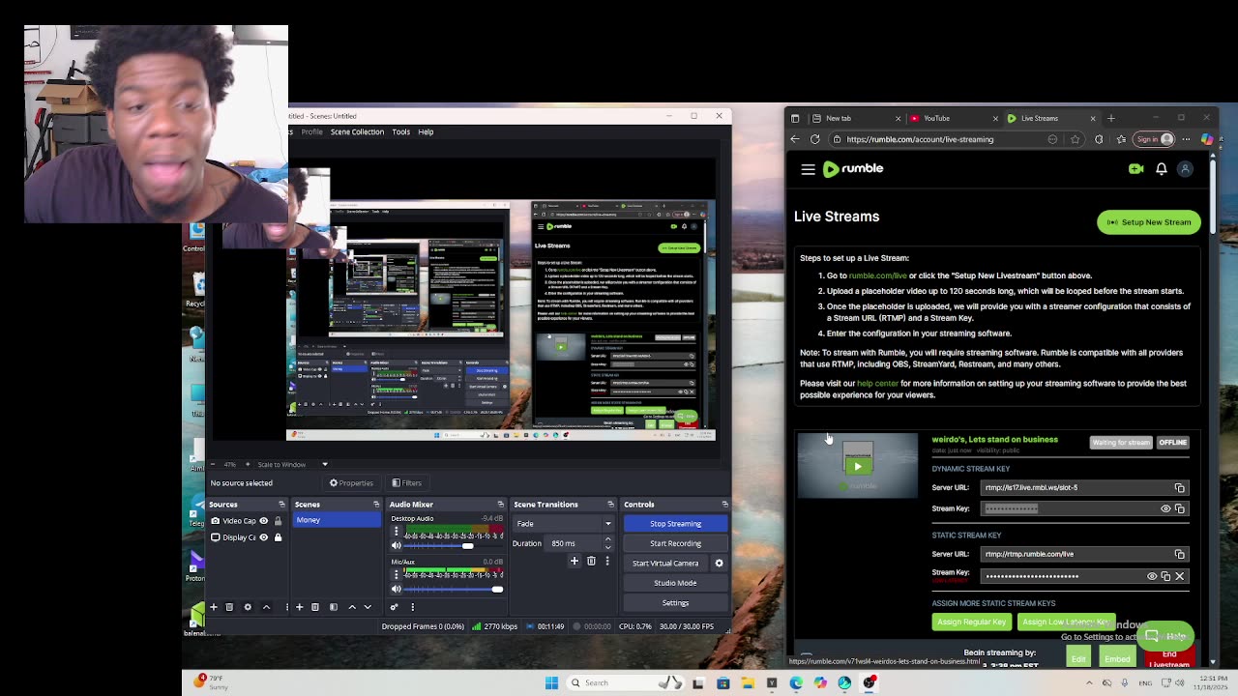Open OBS Scene Collection menu
The image size is (1238, 696).
(x=357, y=131)
